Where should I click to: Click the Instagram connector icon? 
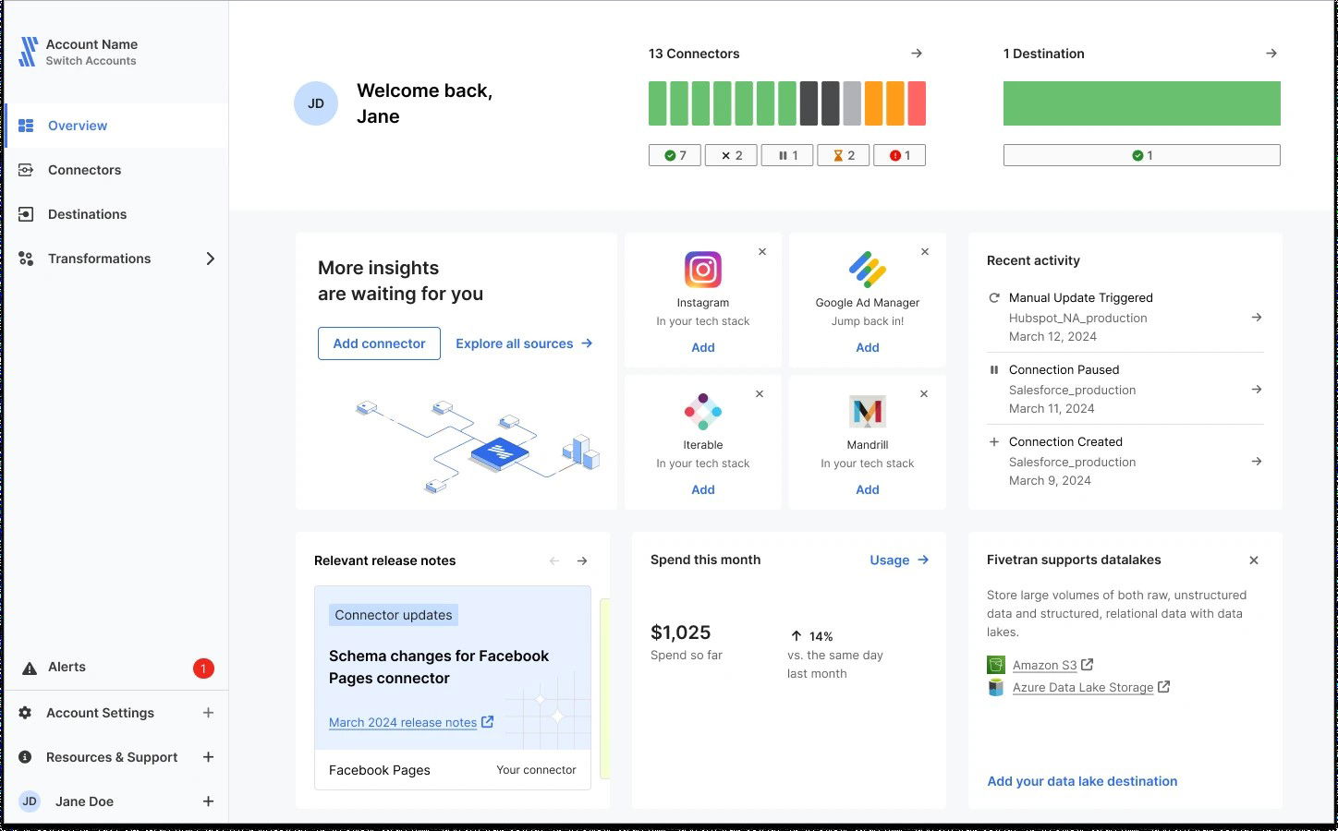tap(702, 270)
